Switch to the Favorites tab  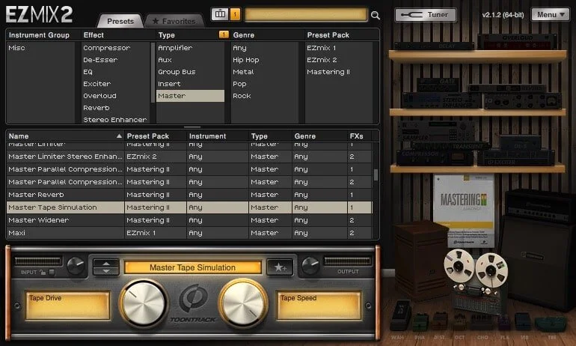174,21
